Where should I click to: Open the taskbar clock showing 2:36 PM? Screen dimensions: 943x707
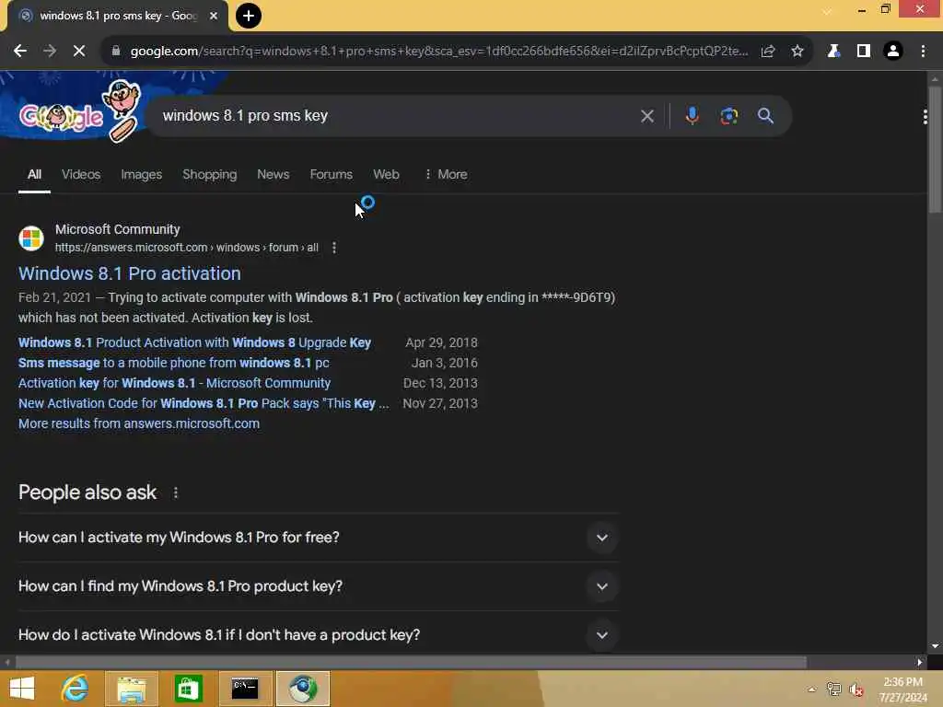902,690
